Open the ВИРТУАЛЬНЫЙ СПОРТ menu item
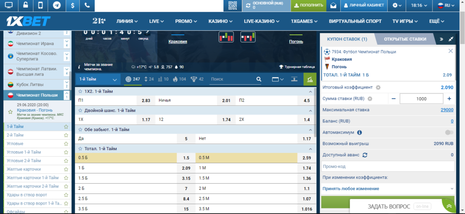 tap(355, 21)
